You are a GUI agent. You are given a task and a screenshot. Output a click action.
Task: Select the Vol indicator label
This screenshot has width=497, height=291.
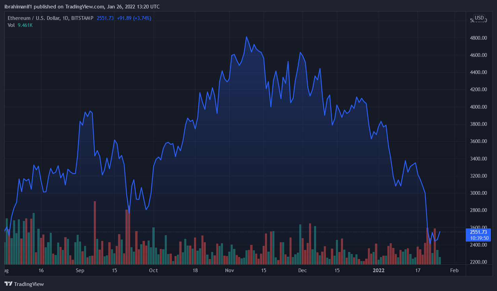point(11,25)
